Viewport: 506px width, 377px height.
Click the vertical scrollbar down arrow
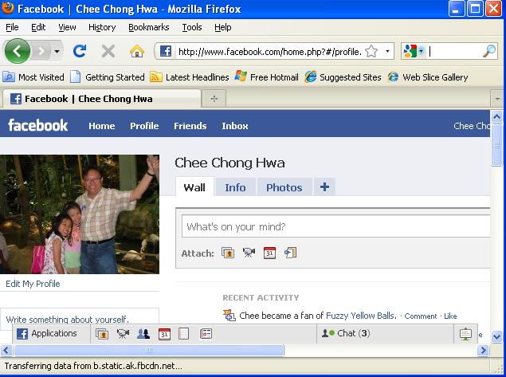coord(496,337)
